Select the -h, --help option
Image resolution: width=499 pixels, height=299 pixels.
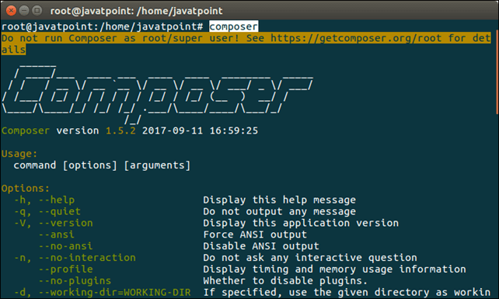click(x=44, y=200)
